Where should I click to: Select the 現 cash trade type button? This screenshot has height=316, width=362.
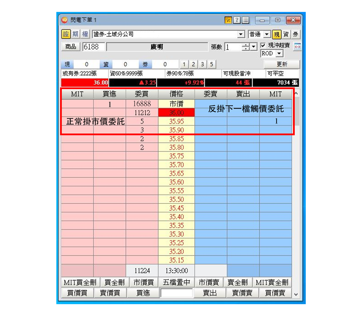pos(277,34)
